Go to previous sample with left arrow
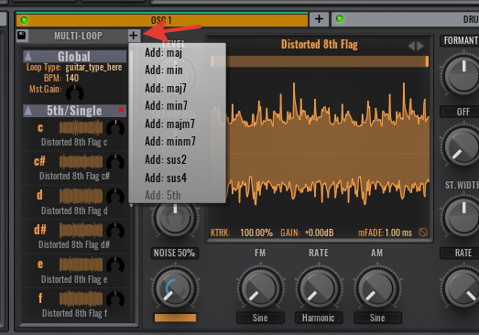 (x=412, y=46)
